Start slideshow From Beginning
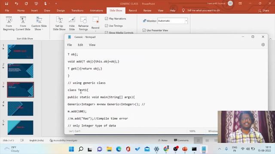Screen dimensions: 275x154 pyautogui.click(x=9, y=24)
